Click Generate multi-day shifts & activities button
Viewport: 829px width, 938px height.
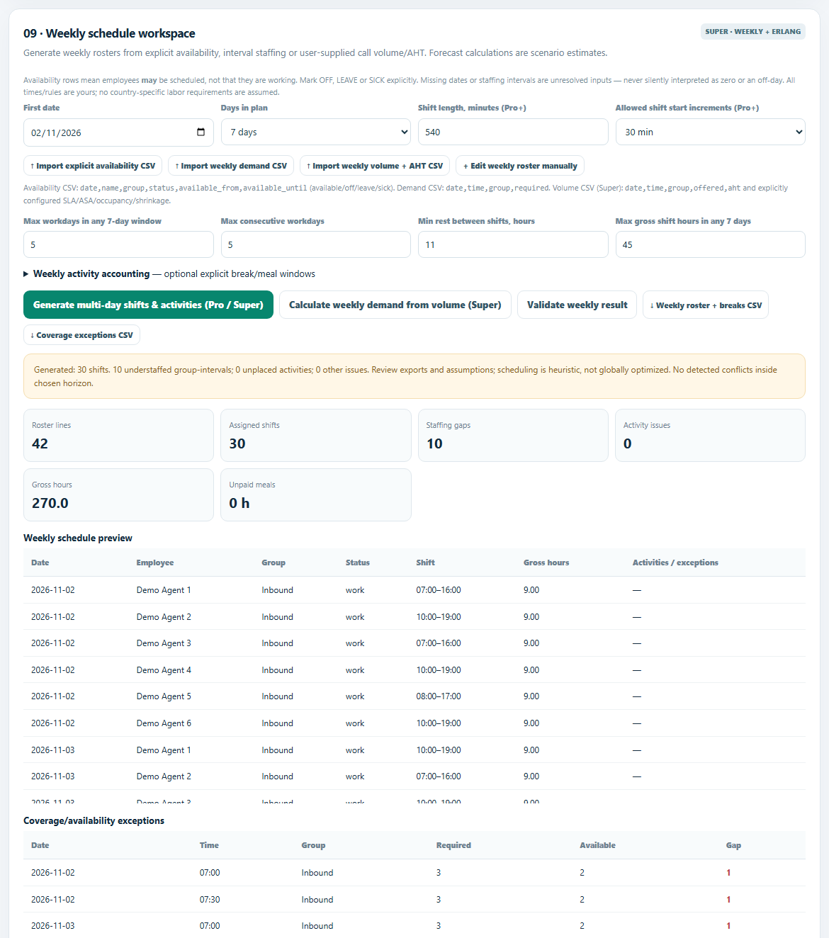click(x=148, y=305)
